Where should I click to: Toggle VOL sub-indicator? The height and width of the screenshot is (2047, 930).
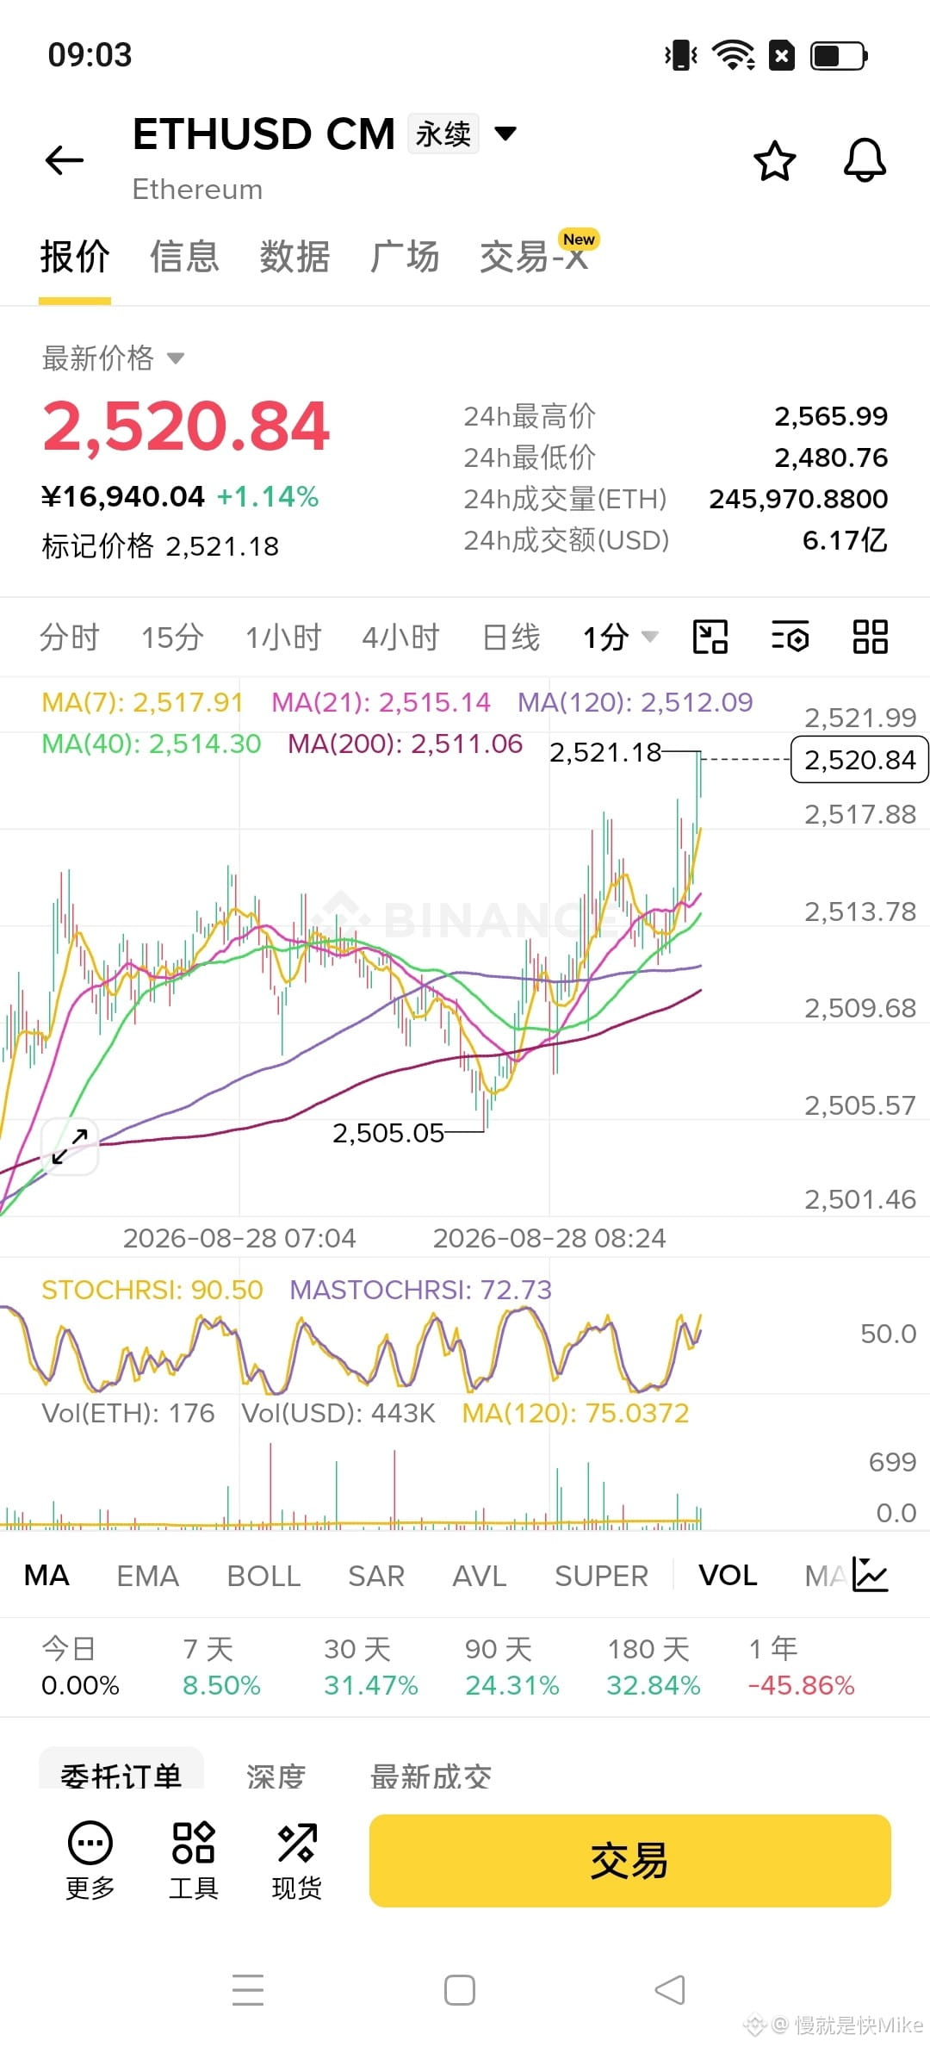pos(728,1575)
